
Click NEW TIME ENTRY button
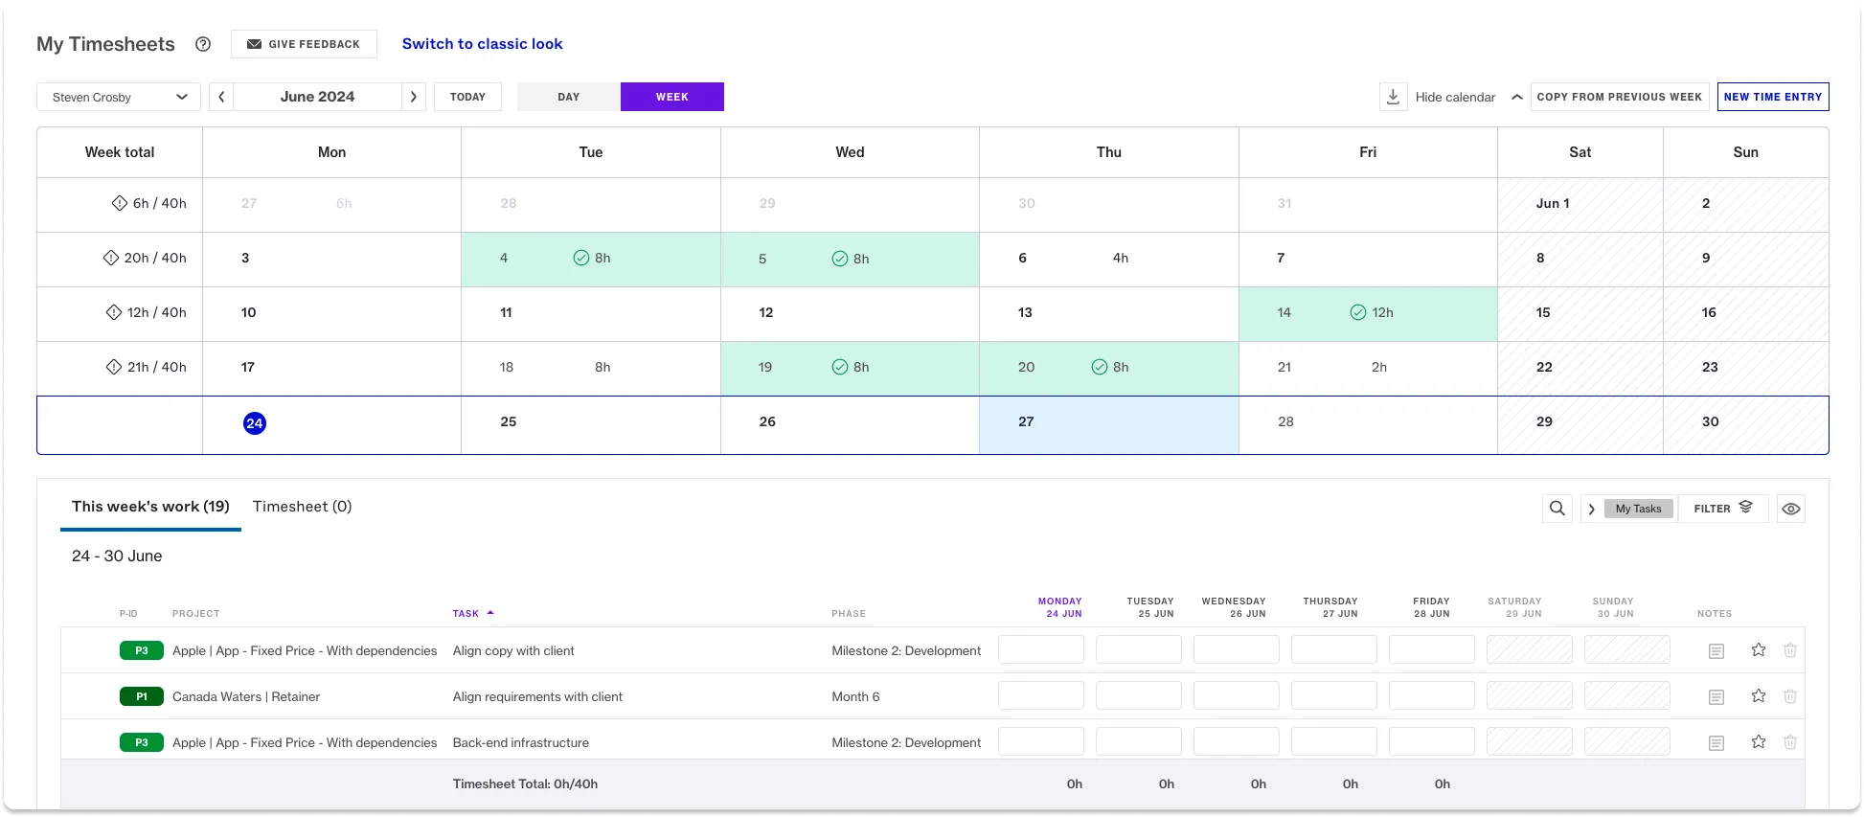tap(1773, 97)
